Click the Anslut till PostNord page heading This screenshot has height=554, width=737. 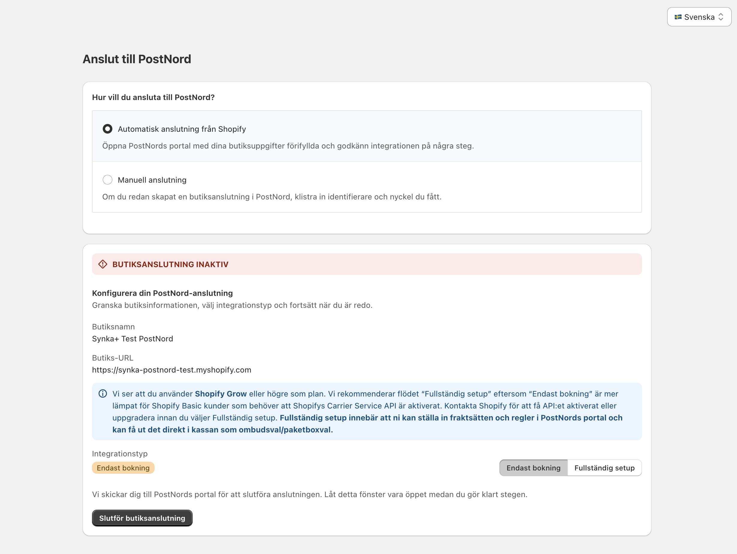pos(137,59)
